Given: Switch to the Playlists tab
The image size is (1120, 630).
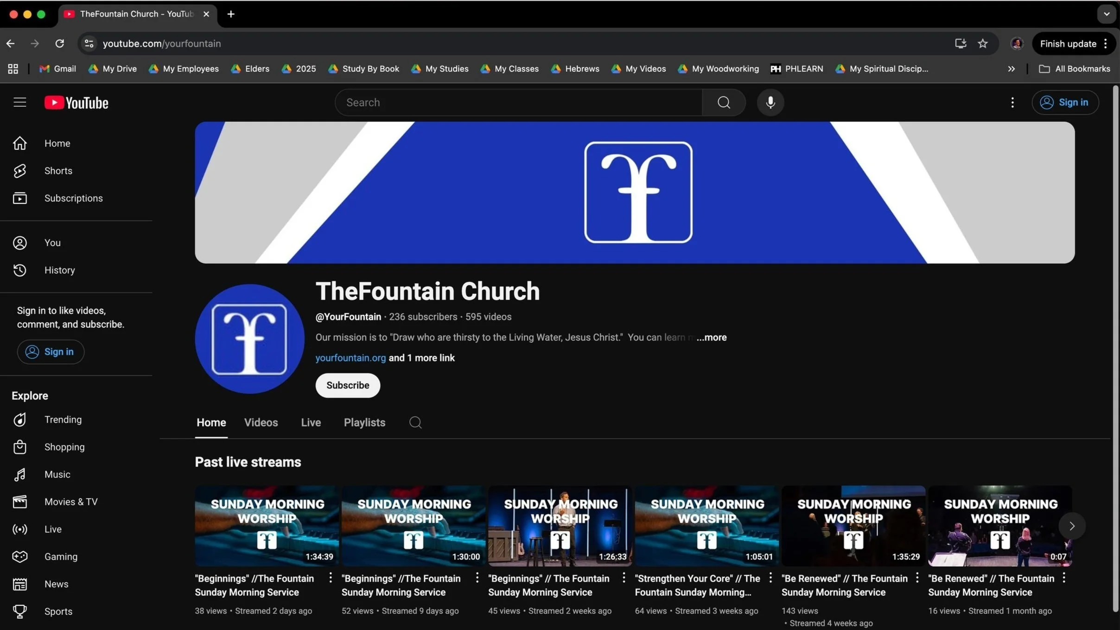Looking at the screenshot, I should pos(364,422).
